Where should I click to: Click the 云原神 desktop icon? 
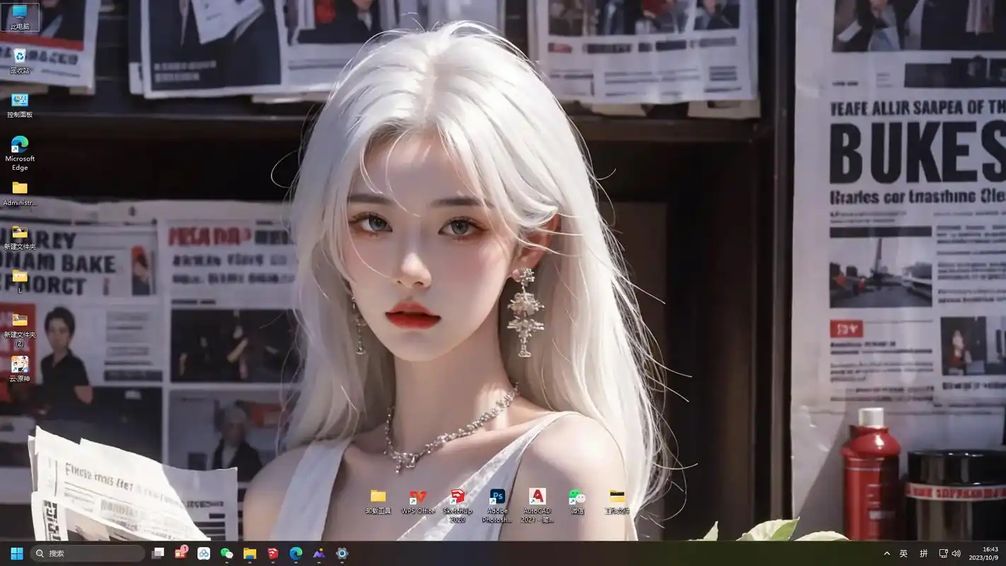click(x=20, y=365)
